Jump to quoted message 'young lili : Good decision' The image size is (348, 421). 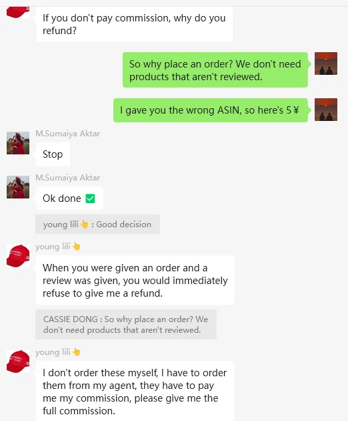(x=97, y=224)
